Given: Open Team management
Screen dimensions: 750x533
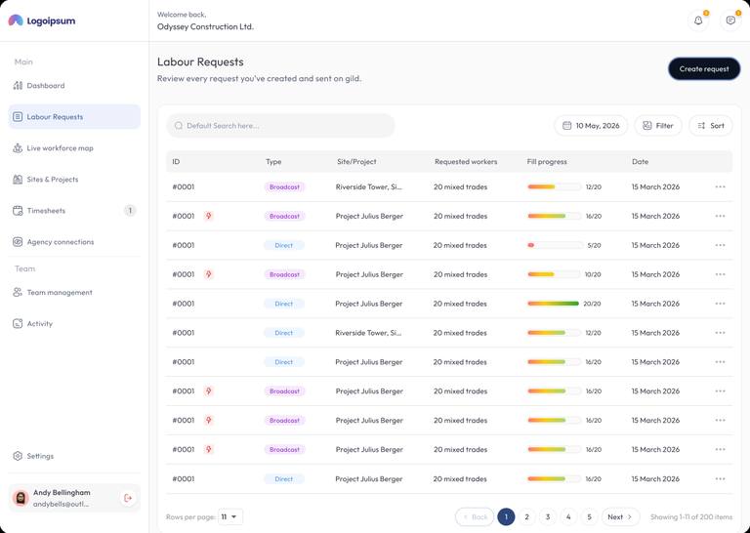Looking at the screenshot, I should tap(53, 293).
